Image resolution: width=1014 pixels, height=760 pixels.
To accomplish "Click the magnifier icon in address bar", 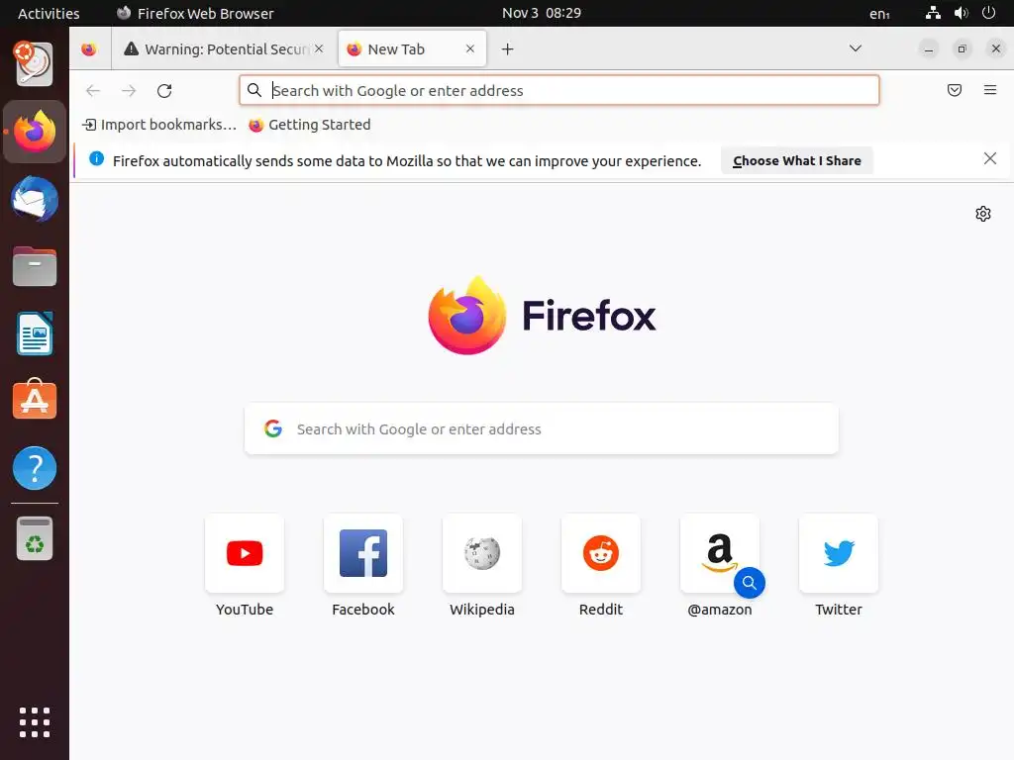I will click(x=254, y=90).
